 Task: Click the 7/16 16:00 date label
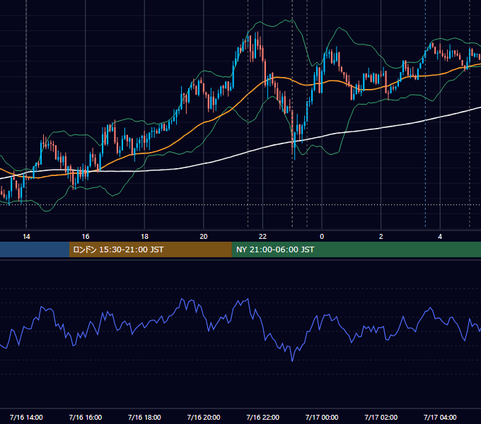[x=86, y=417]
